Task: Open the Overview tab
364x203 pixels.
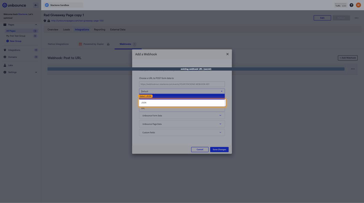Action: (x=53, y=29)
